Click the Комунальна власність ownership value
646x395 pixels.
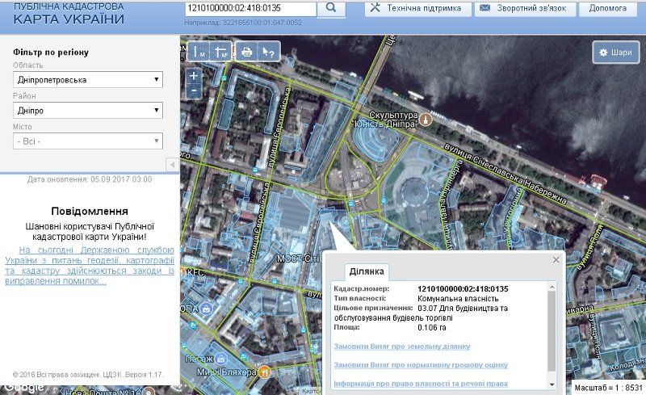click(458, 299)
